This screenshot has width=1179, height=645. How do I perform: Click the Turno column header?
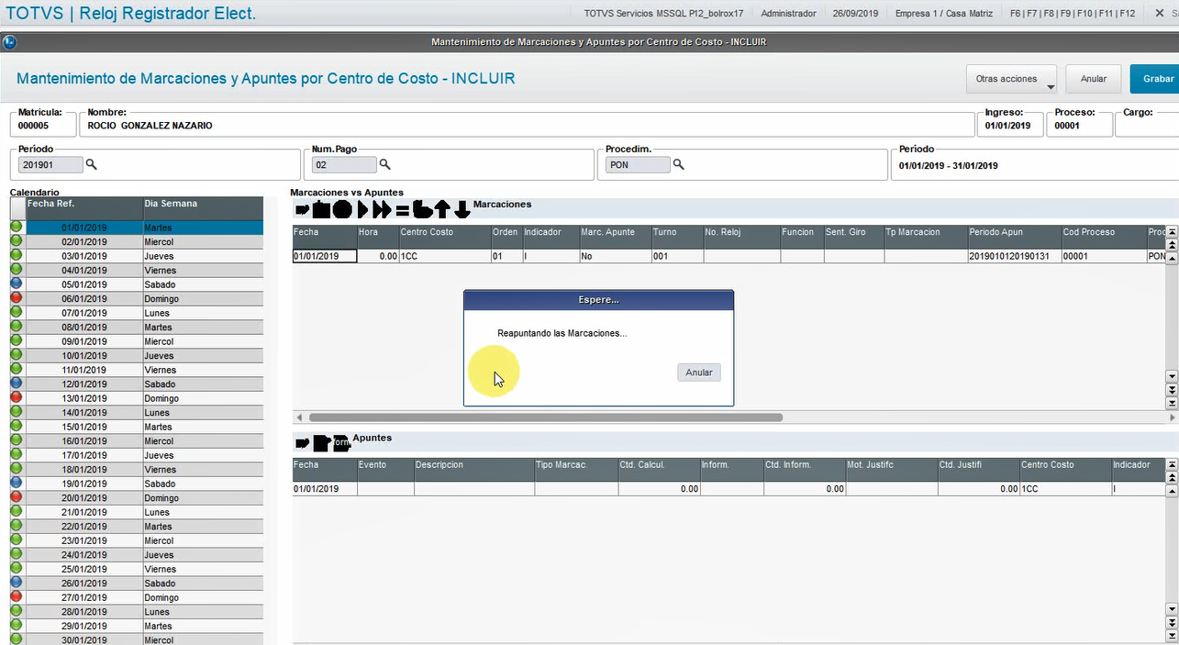point(677,238)
